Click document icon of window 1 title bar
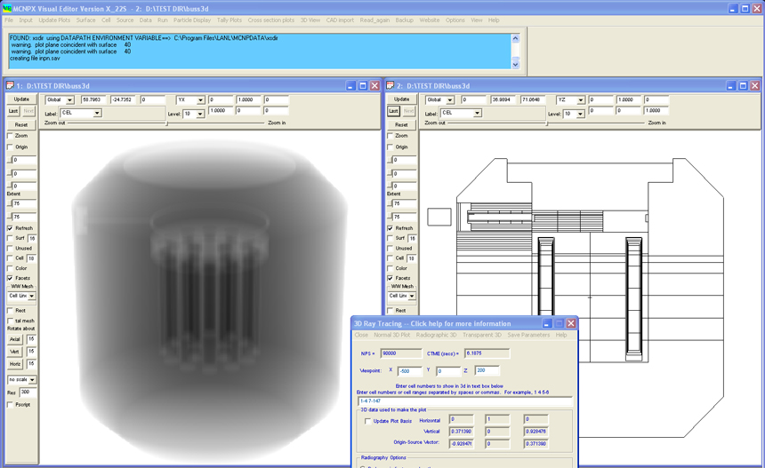This screenshot has height=468, width=765. tap(11, 86)
